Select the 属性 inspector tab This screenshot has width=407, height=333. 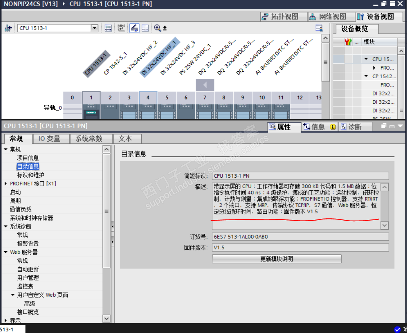click(284, 127)
